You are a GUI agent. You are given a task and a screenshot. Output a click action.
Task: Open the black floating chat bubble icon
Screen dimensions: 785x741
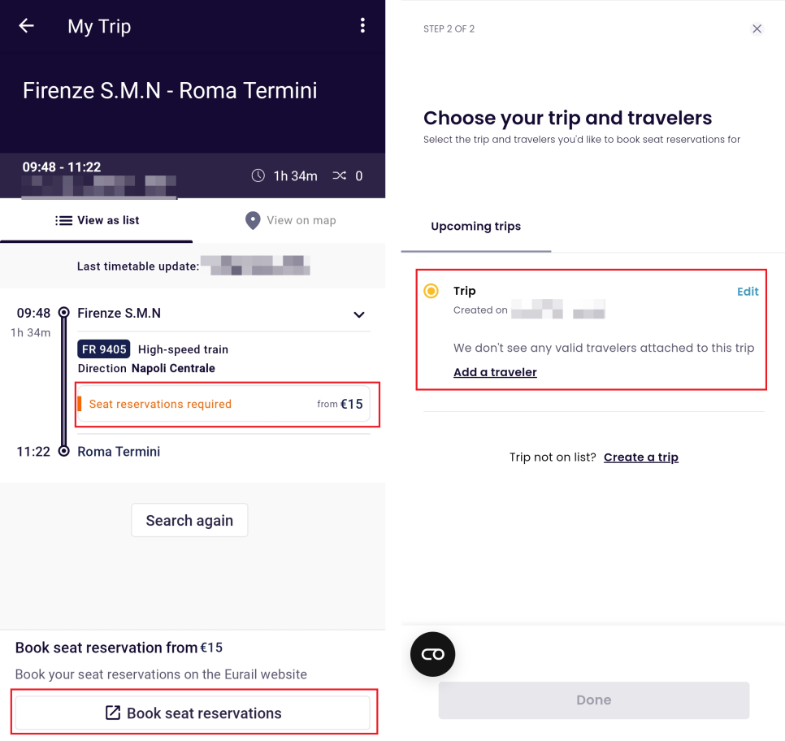pyautogui.click(x=432, y=654)
